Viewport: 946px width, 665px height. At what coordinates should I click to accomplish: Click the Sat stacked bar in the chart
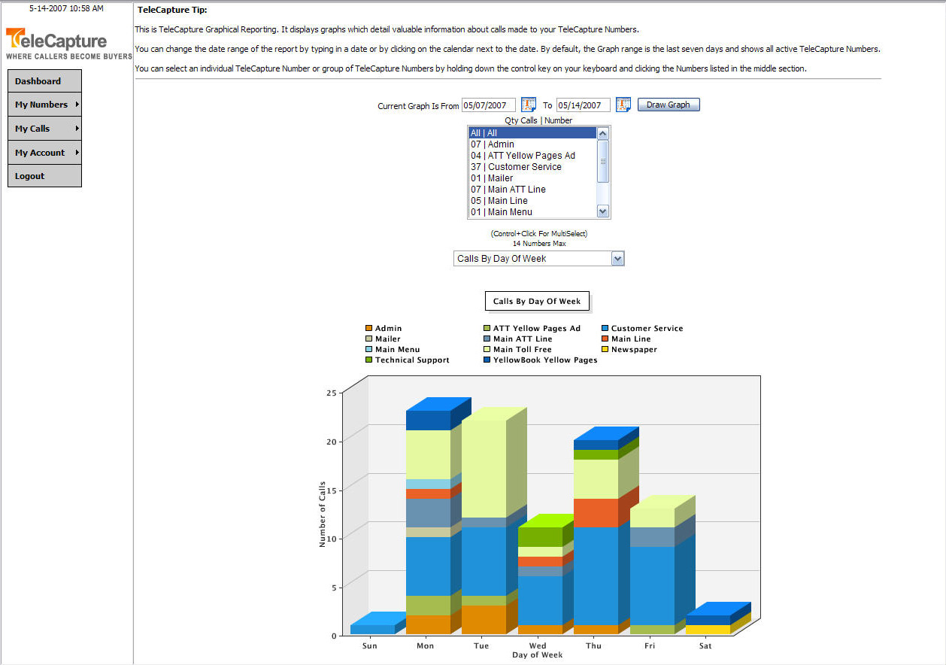point(718,618)
